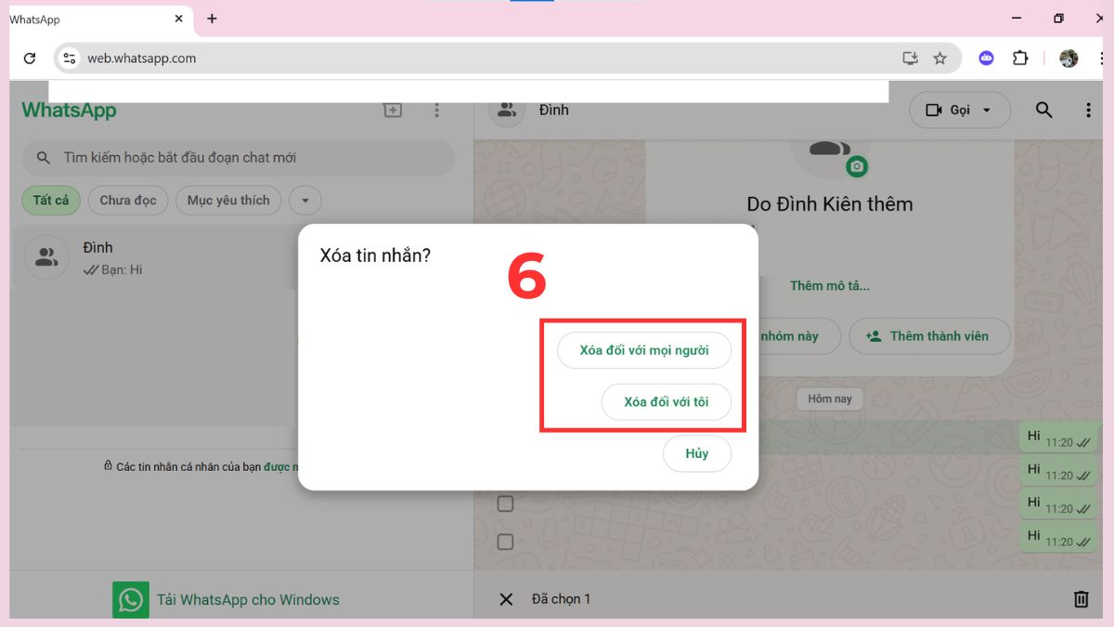
Task: Open the extra chat filters dropdown arrow
Action: 304,200
